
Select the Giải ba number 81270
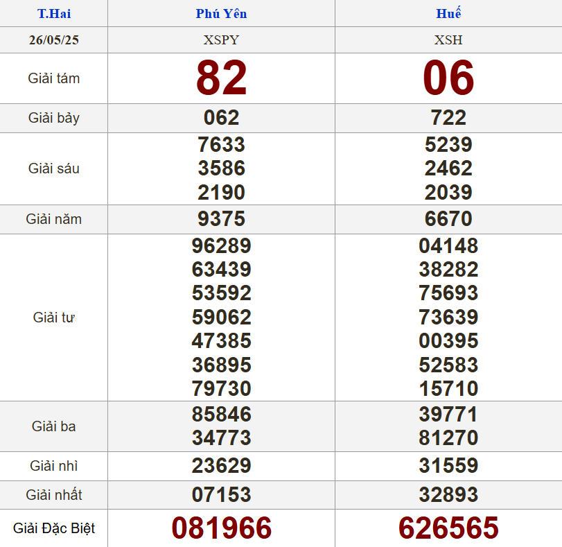pyautogui.click(x=448, y=438)
